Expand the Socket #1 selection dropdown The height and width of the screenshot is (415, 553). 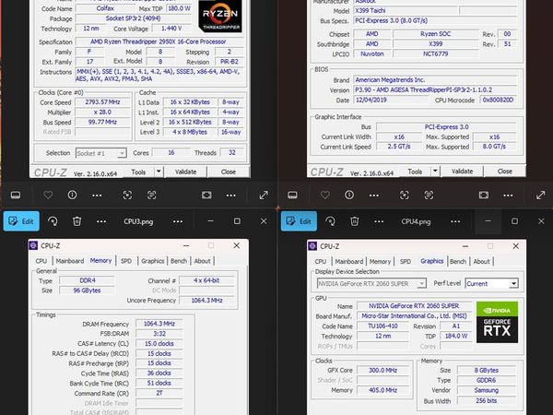122,153
